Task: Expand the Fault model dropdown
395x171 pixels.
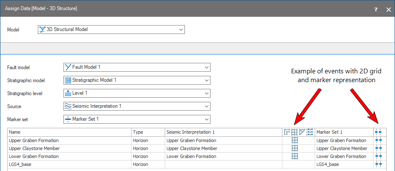Action: click(x=206, y=67)
